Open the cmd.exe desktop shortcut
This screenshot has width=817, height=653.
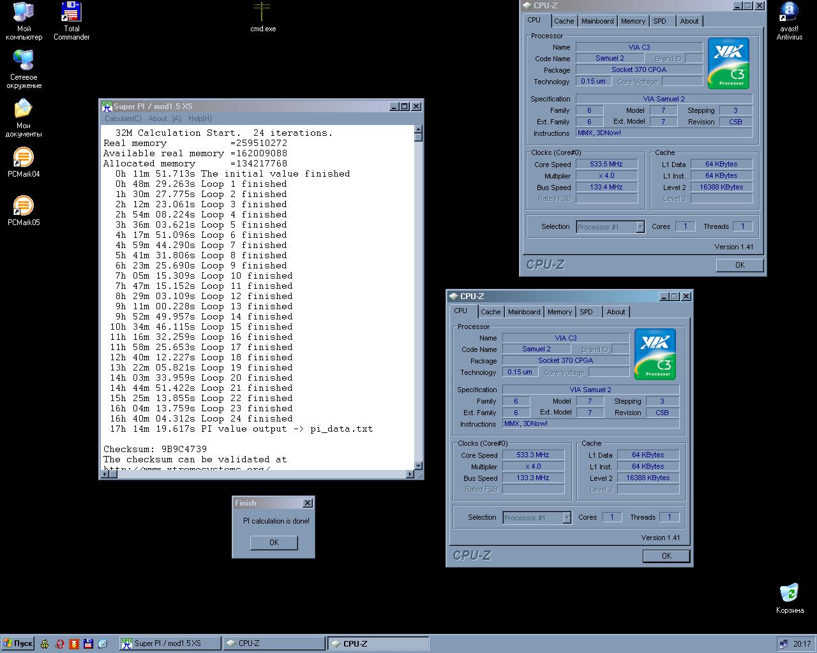click(262, 17)
